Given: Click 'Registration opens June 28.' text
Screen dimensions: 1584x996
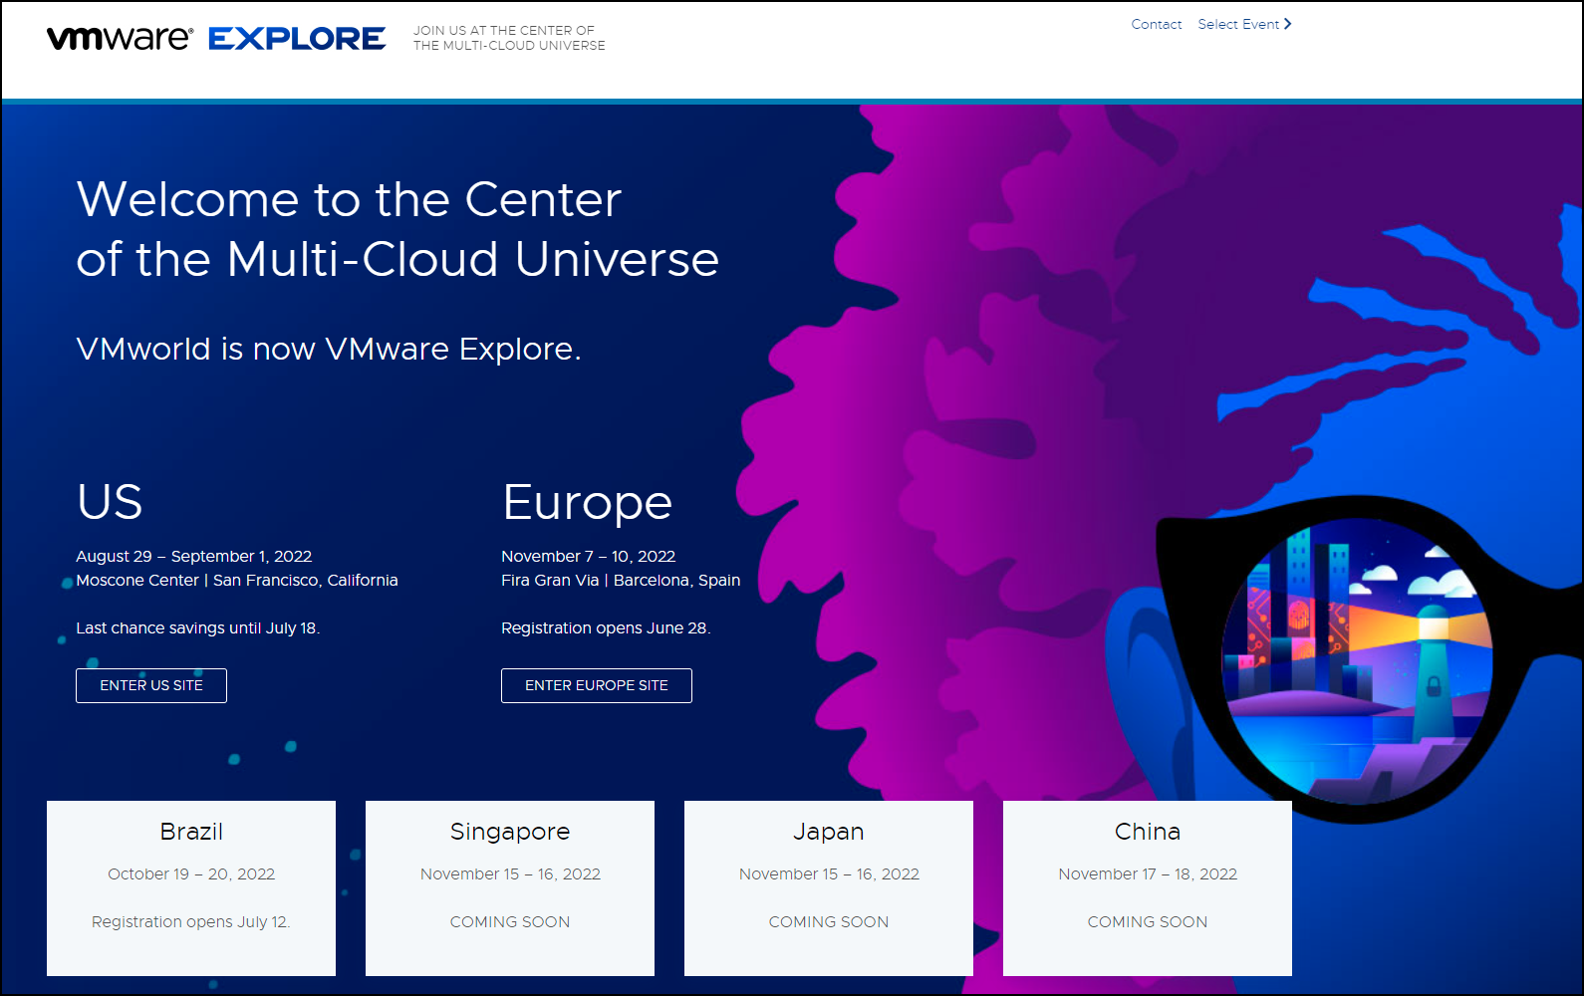Looking at the screenshot, I should click(606, 627).
